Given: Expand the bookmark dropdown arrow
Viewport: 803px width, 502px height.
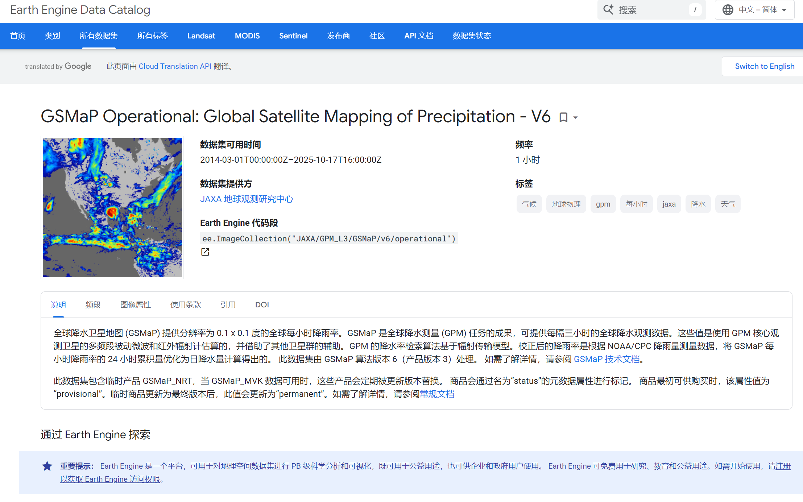Looking at the screenshot, I should point(575,117).
